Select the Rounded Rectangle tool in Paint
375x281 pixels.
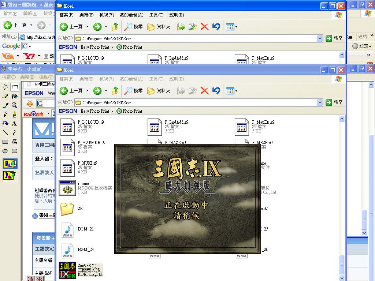15,151
